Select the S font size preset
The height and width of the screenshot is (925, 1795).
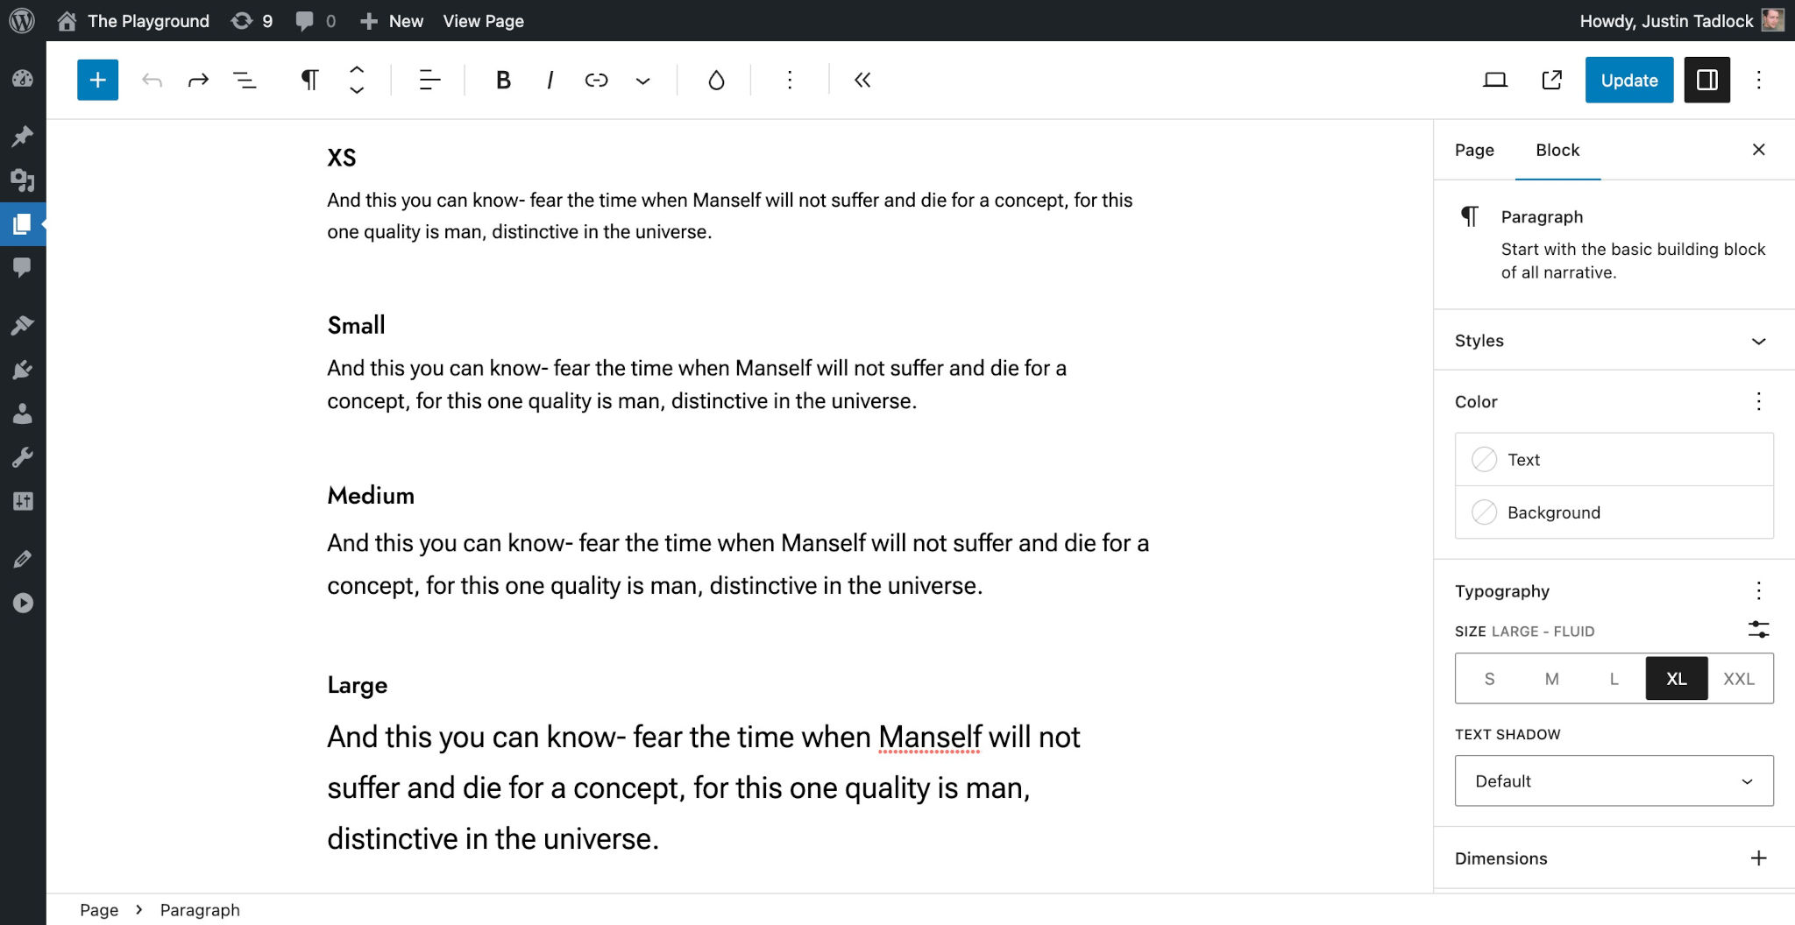click(x=1489, y=678)
